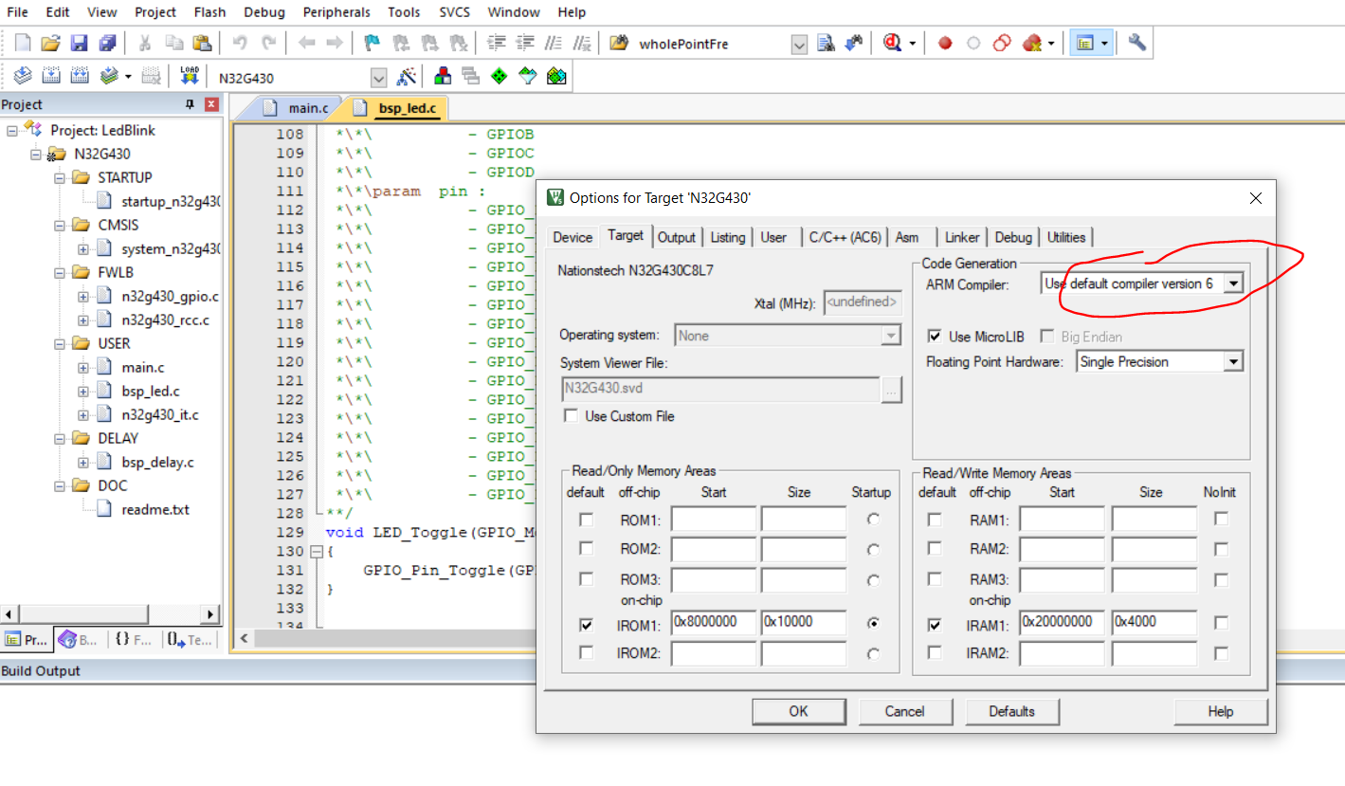Switch to the Output tab
Screen dimensions: 1345x786
pos(676,237)
